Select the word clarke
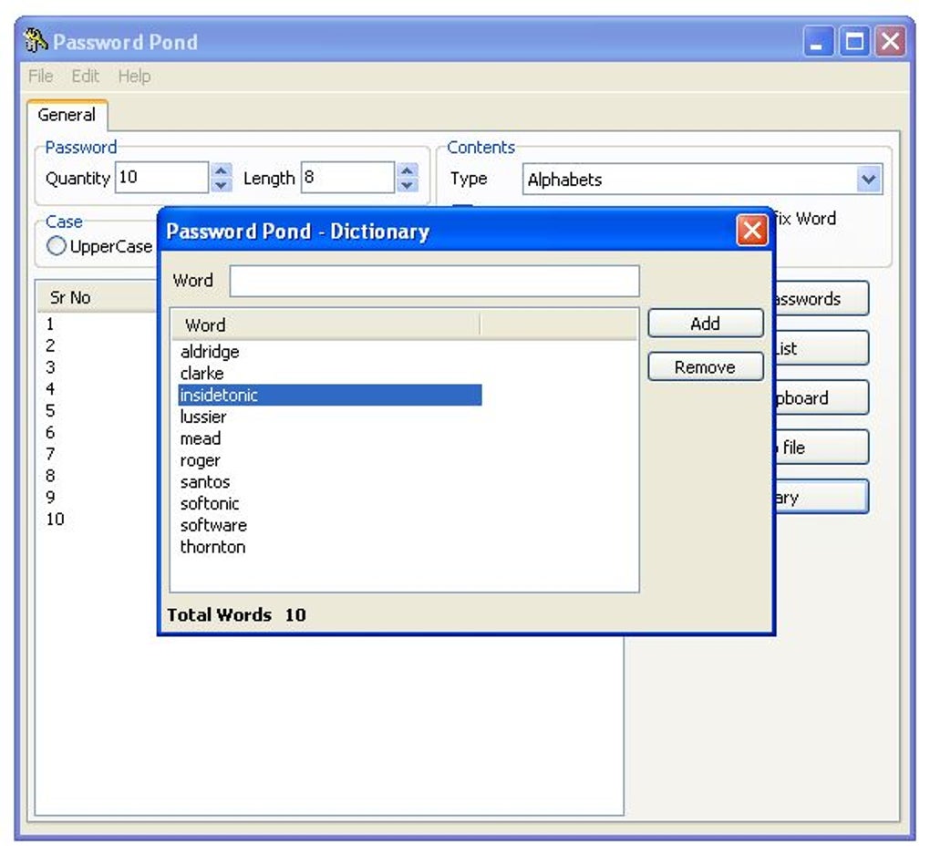 coord(202,374)
